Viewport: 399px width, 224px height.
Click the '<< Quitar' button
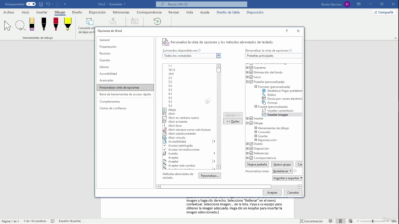coord(233,121)
